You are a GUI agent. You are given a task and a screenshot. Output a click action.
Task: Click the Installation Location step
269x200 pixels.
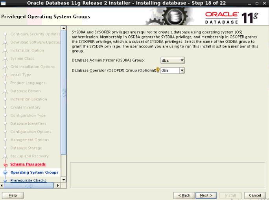[29, 99]
